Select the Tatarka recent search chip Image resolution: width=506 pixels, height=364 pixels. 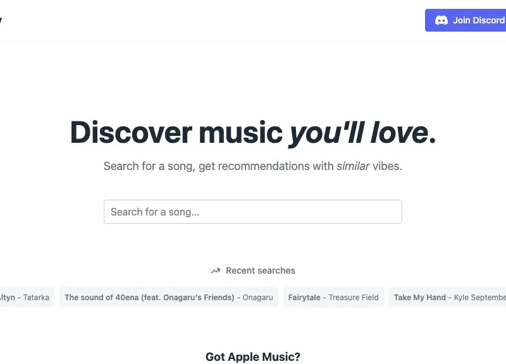(27, 297)
